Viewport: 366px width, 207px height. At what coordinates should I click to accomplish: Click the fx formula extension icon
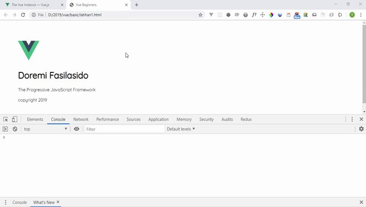click(x=254, y=15)
